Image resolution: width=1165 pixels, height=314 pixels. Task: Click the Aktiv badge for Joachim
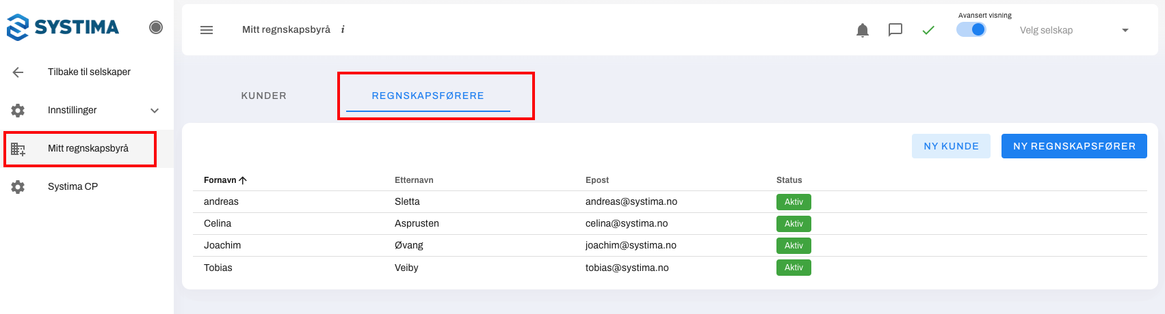[794, 246]
